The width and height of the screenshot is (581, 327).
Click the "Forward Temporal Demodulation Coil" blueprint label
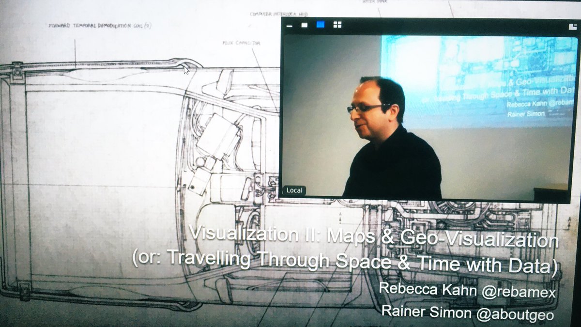coord(100,26)
